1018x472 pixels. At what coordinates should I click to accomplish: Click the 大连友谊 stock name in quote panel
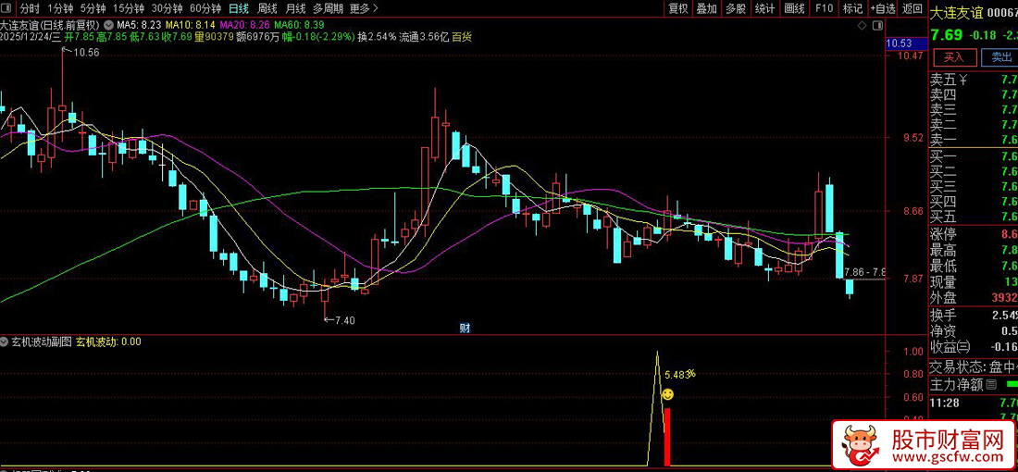pos(956,12)
